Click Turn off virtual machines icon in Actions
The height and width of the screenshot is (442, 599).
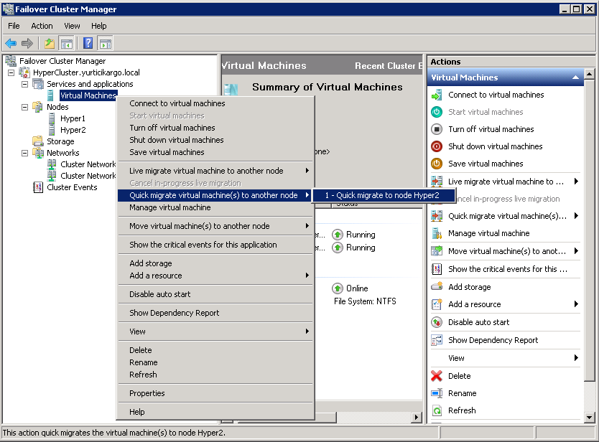click(x=437, y=129)
